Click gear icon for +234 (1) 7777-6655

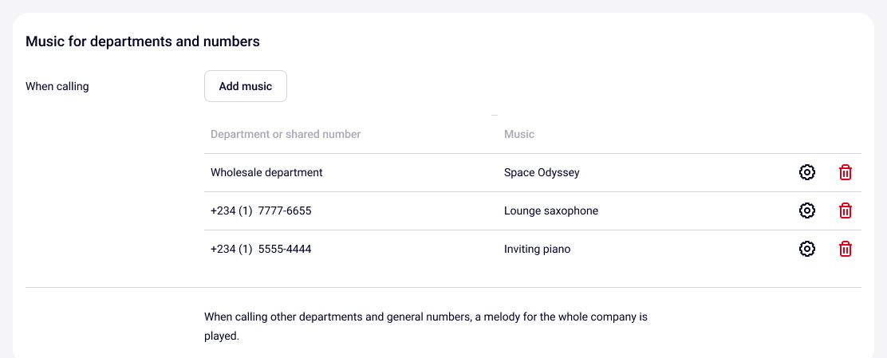coord(807,210)
